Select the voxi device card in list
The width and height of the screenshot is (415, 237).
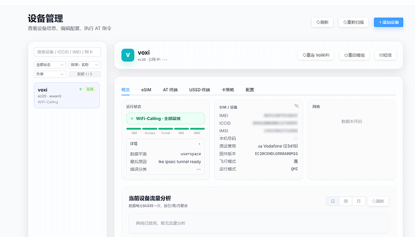click(x=67, y=95)
